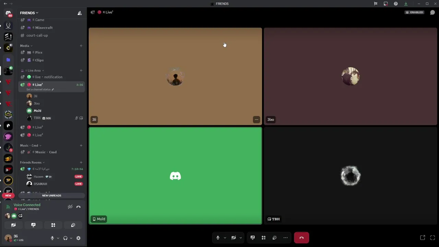Join the Live² voice channel
Viewport: 439px width, 247px height.
pyautogui.click(x=51, y=127)
